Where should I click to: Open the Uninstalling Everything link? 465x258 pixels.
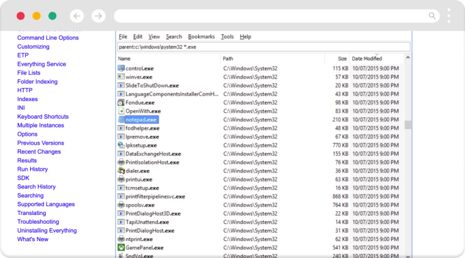47,231
